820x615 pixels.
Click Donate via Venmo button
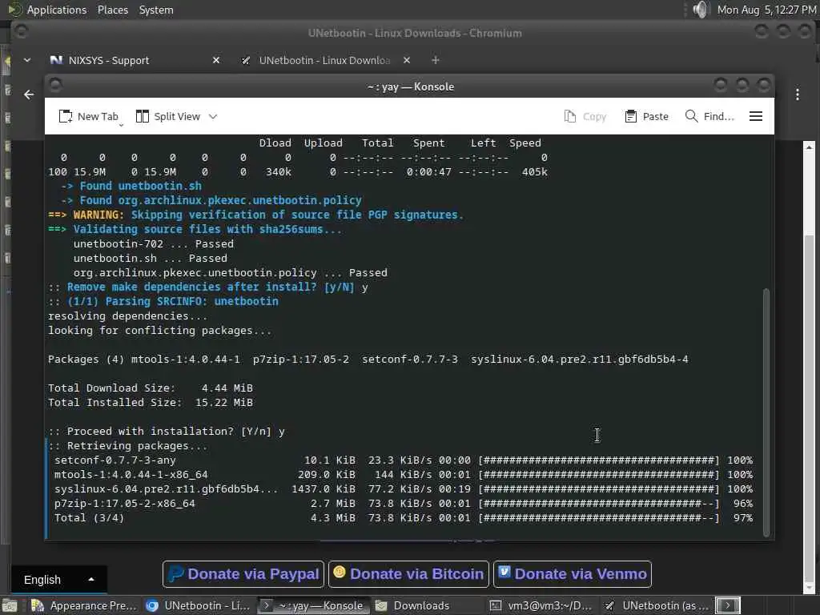tap(572, 574)
